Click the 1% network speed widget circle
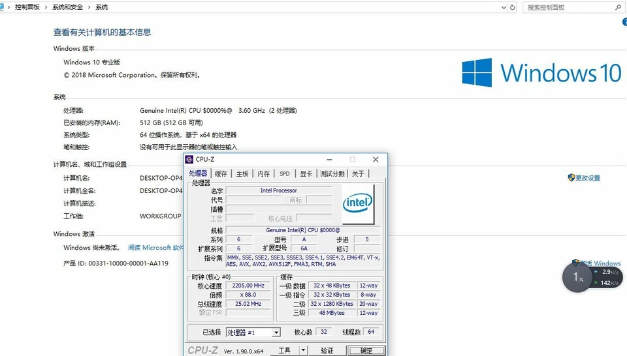Screen dimensions: 627x356 pyautogui.click(x=577, y=277)
